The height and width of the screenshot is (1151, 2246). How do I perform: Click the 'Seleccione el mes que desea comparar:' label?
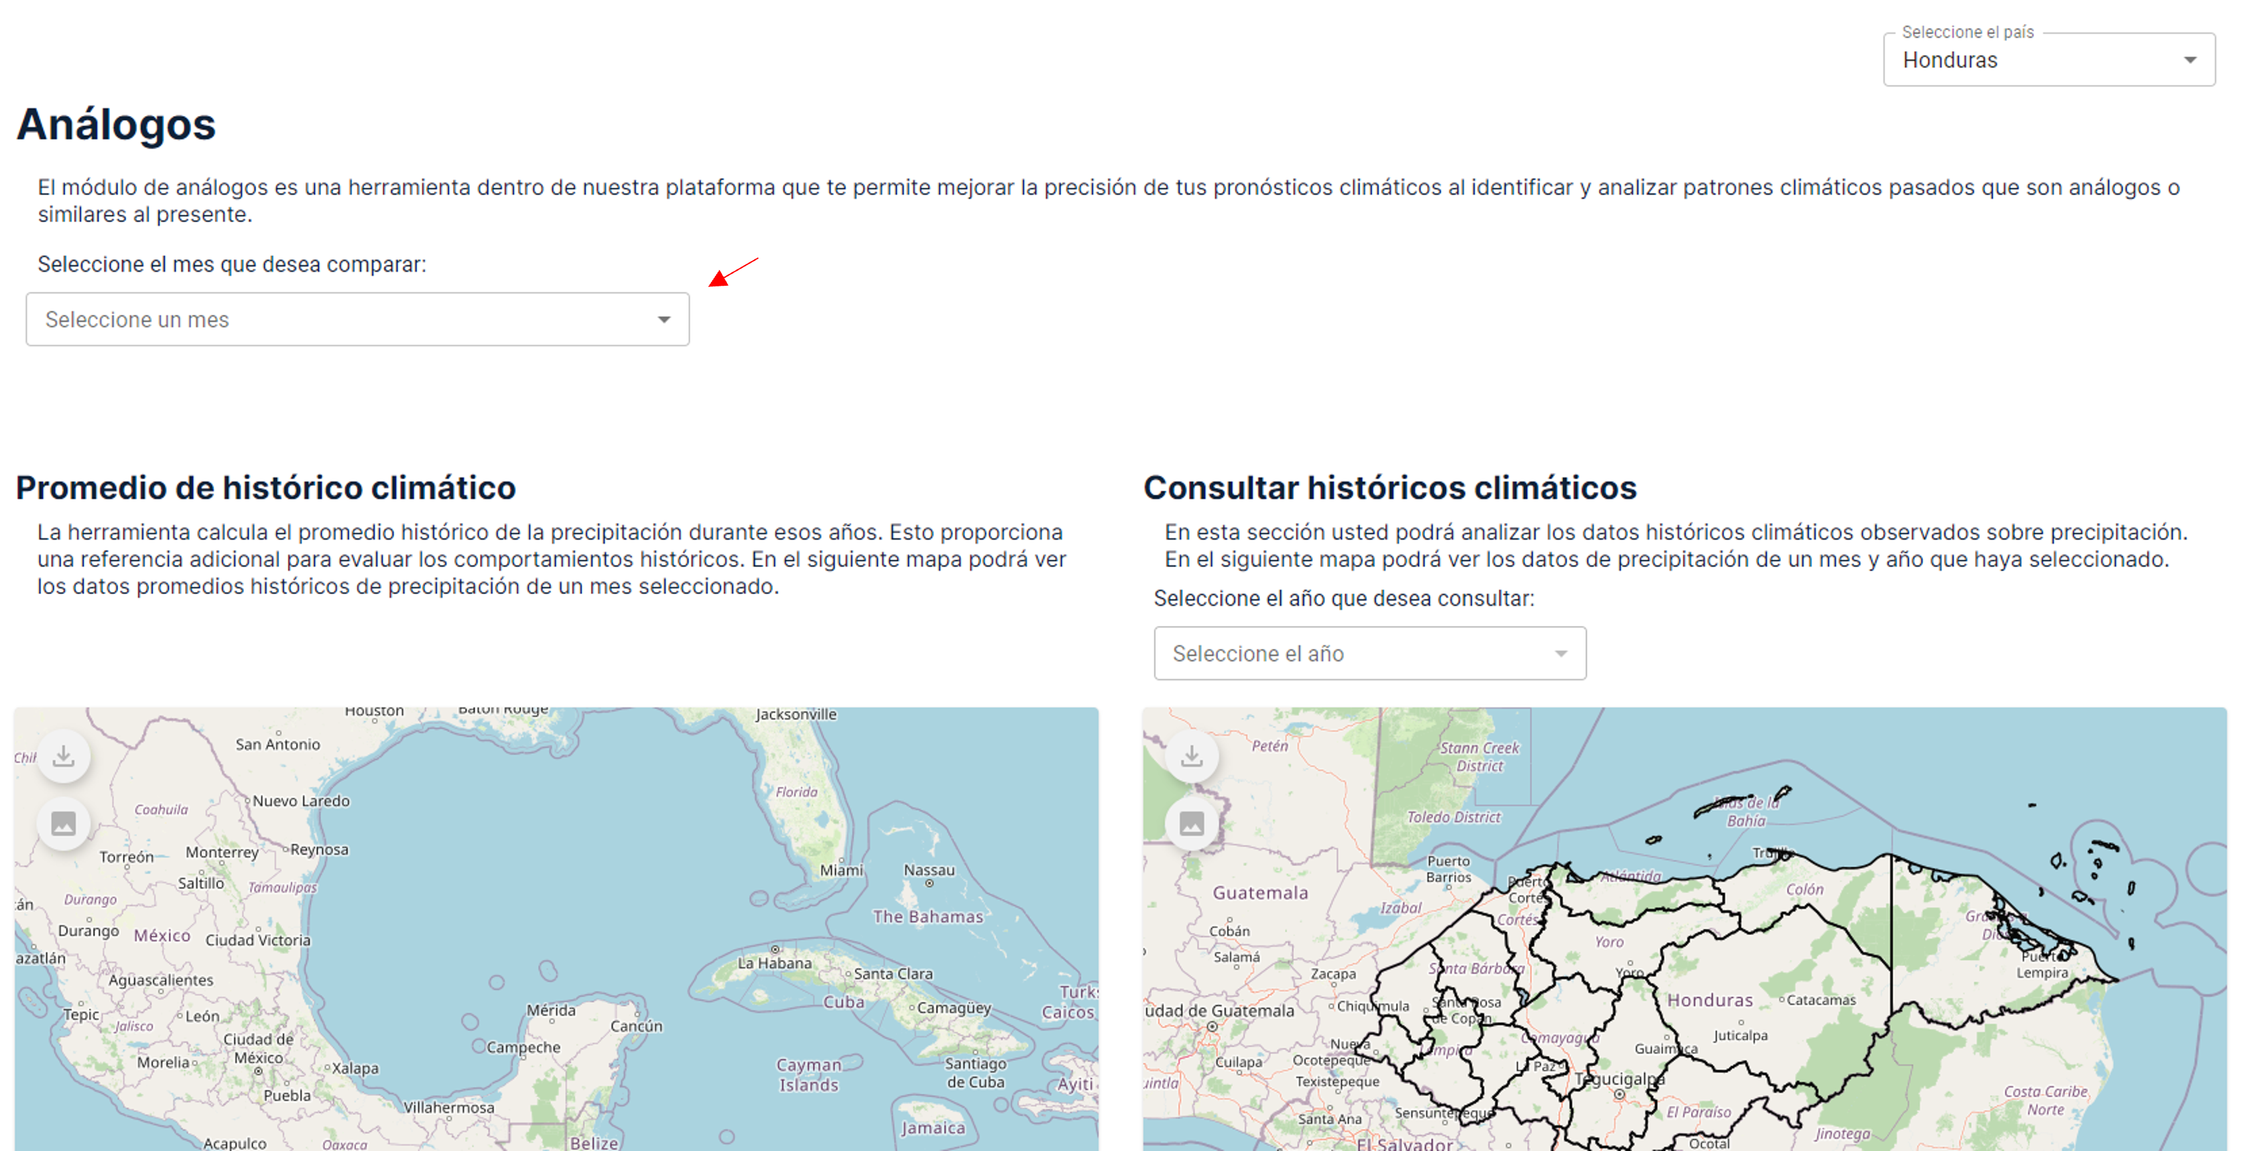pyautogui.click(x=232, y=264)
